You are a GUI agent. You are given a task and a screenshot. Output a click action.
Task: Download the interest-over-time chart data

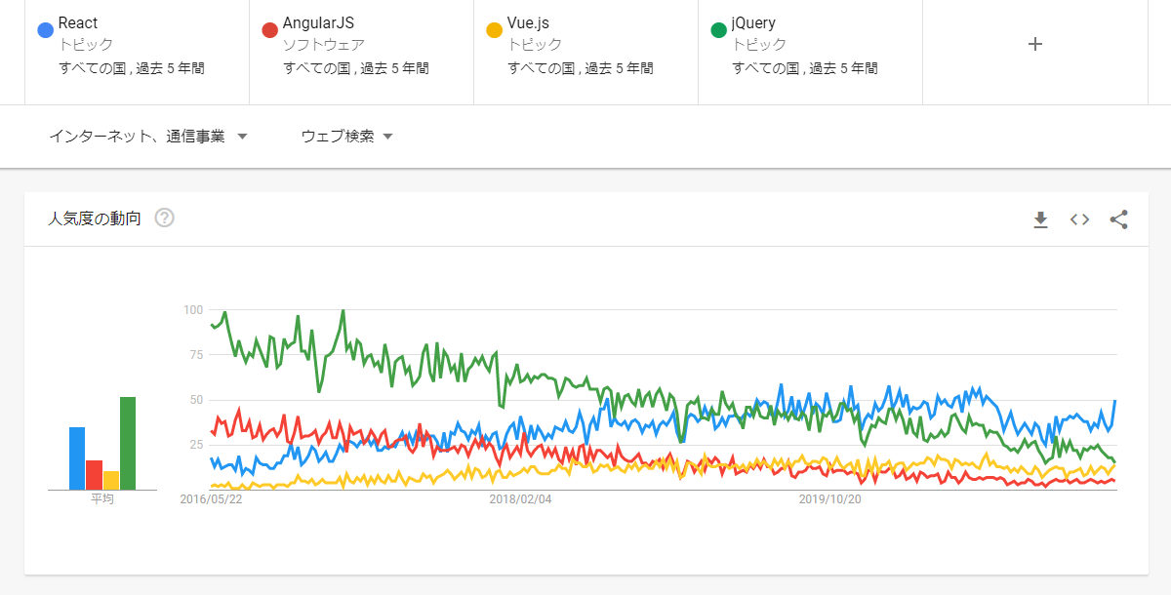tap(1040, 219)
